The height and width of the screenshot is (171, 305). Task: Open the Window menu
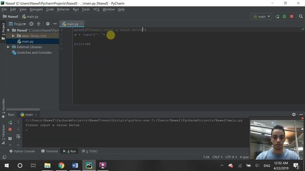click(x=109, y=9)
